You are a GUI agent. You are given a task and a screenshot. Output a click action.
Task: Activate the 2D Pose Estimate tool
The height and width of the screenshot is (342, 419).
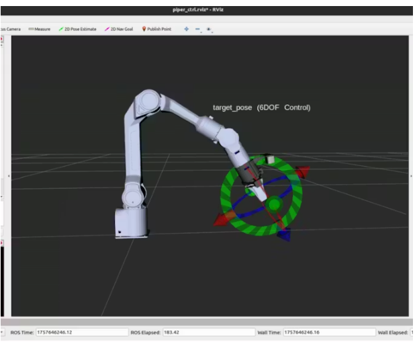pyautogui.click(x=78, y=29)
